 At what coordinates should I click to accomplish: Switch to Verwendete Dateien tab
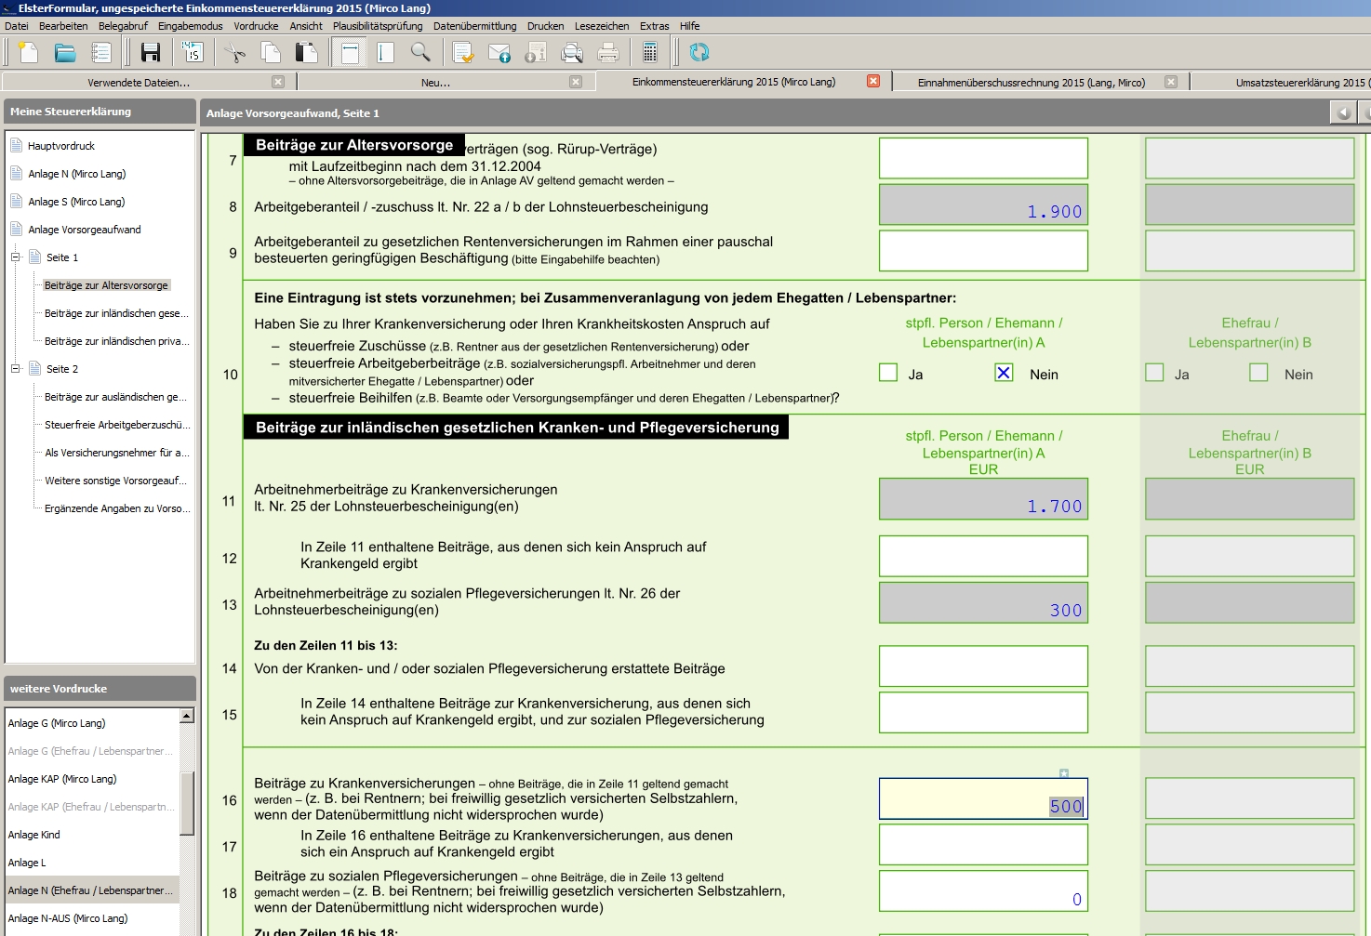point(140,82)
